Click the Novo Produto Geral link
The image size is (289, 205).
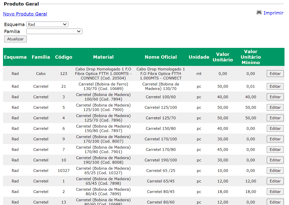[x=25, y=14]
